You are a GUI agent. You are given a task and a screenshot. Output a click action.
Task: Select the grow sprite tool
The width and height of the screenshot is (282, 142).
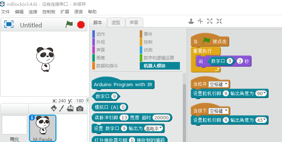point(210,21)
